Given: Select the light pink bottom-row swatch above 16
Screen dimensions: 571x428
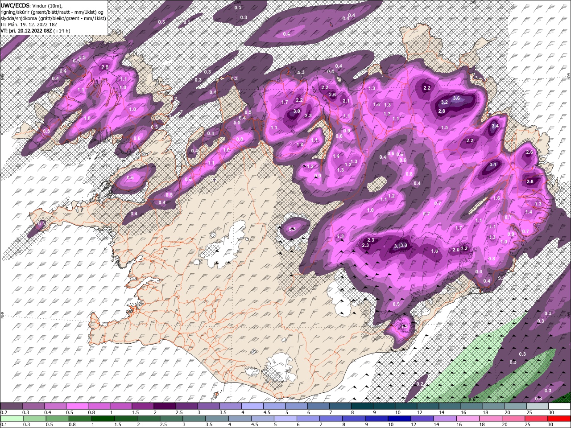Looking at the screenshot, I should pyautogui.click(x=467, y=419).
